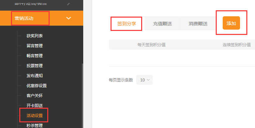Viewport: 255px width, 128px height.
Task: Open the page size dropdown showing 10
Action: [x=144, y=80]
